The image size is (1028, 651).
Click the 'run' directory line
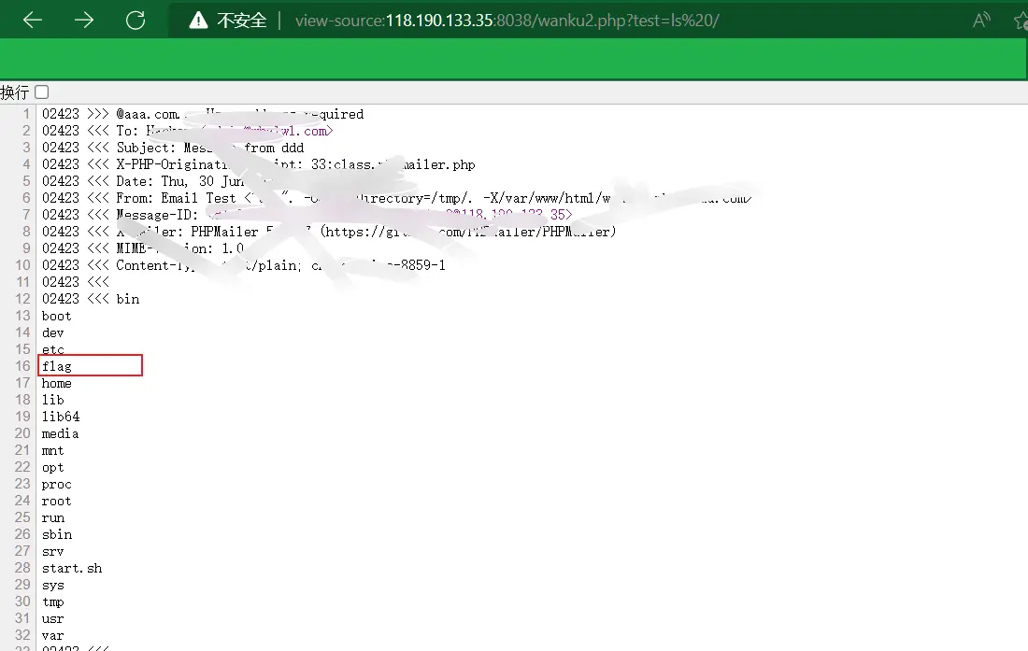coord(53,517)
